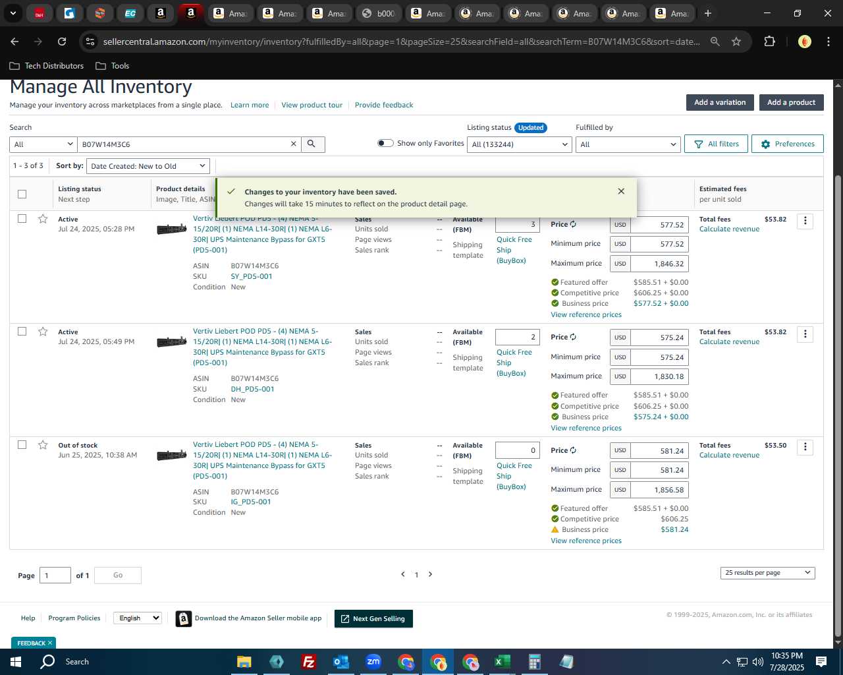Check the checkbox for SY_PD5-001 row

point(22,219)
